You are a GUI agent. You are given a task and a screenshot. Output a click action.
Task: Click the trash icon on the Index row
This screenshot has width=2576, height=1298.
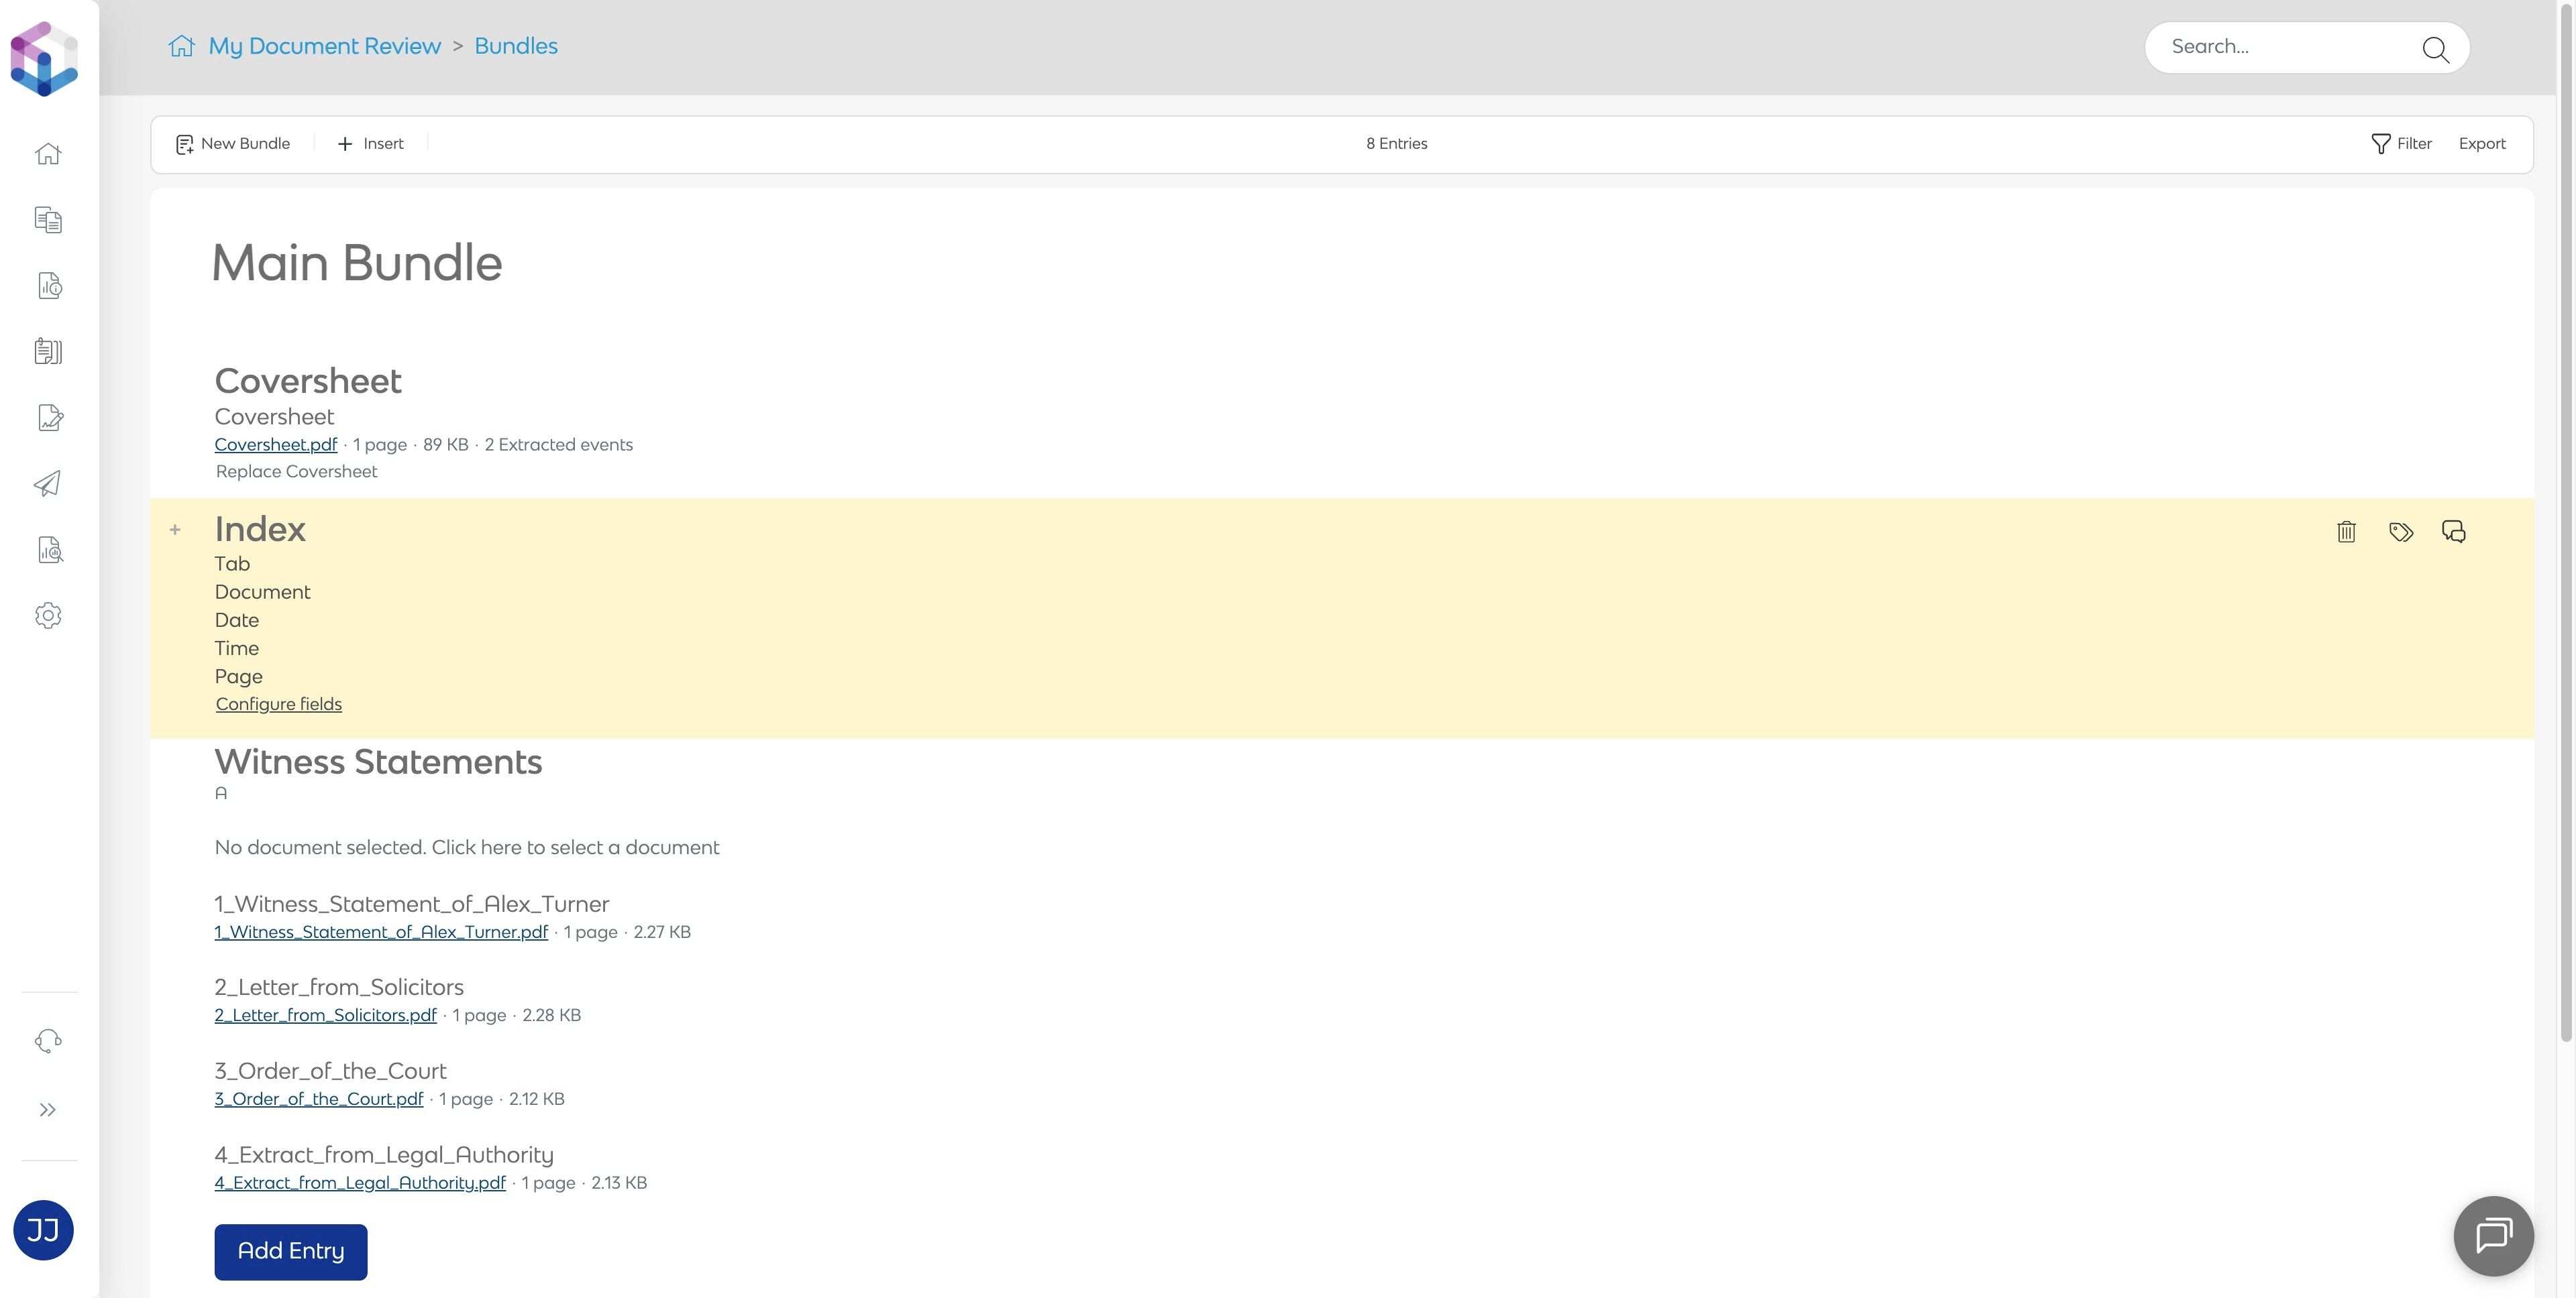point(2346,532)
